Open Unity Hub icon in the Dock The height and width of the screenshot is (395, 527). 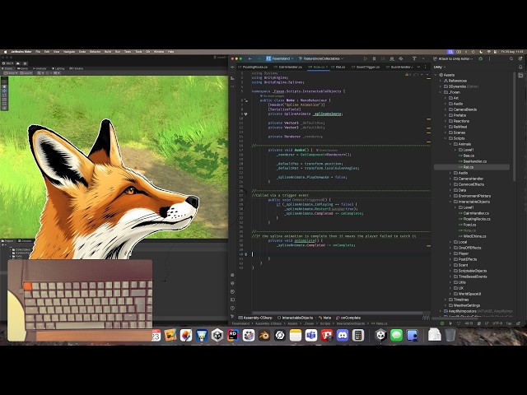pos(217,335)
